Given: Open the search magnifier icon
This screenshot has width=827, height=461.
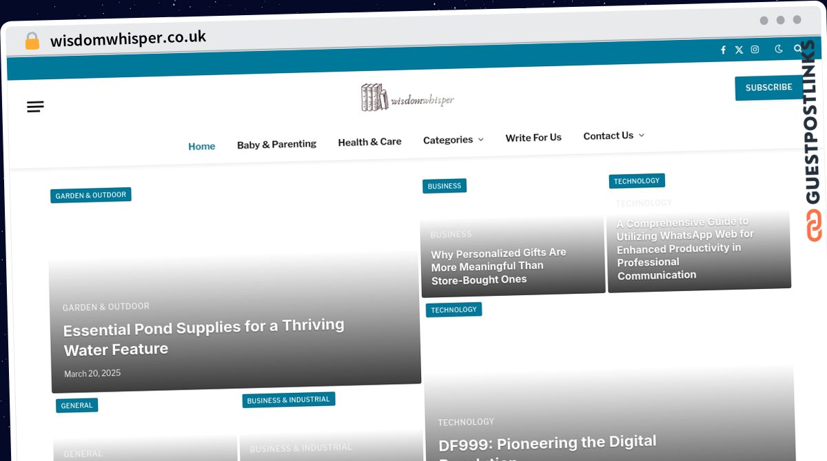Looking at the screenshot, I should tap(798, 49).
